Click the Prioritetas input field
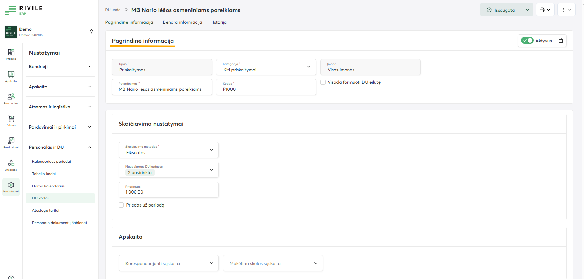 pos(169,190)
